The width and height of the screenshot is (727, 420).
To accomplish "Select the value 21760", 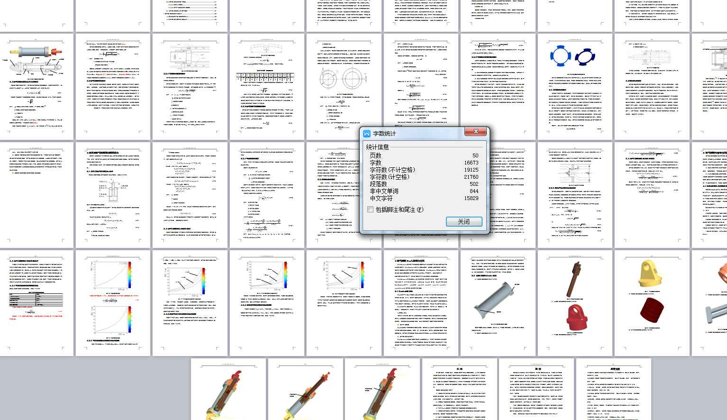I will [x=472, y=177].
